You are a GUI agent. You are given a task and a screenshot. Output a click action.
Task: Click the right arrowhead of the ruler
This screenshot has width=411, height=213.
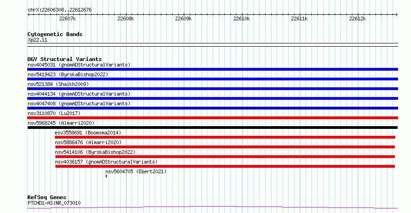[396, 15]
